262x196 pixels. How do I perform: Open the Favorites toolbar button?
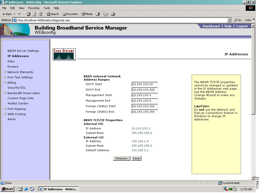tap(70, 14)
